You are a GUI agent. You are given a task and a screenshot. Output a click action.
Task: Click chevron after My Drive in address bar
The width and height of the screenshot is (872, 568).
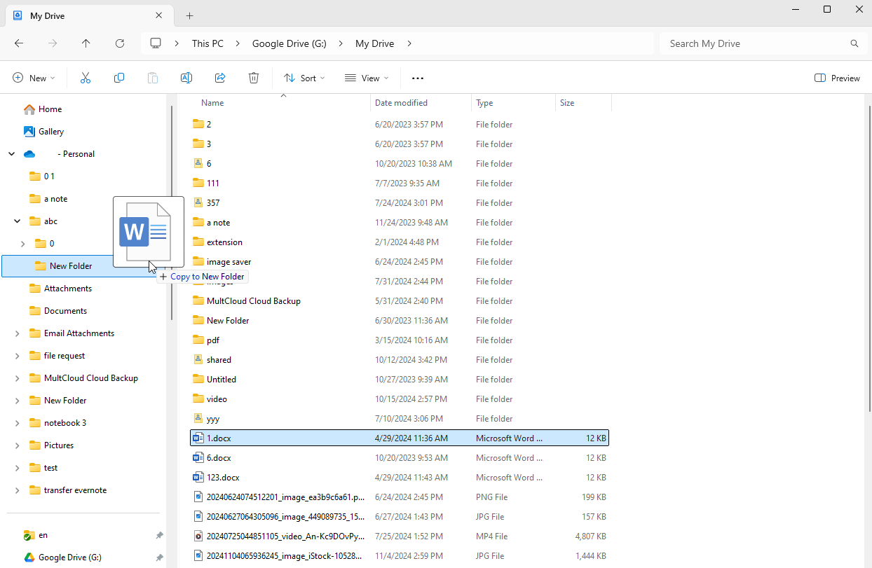click(409, 43)
